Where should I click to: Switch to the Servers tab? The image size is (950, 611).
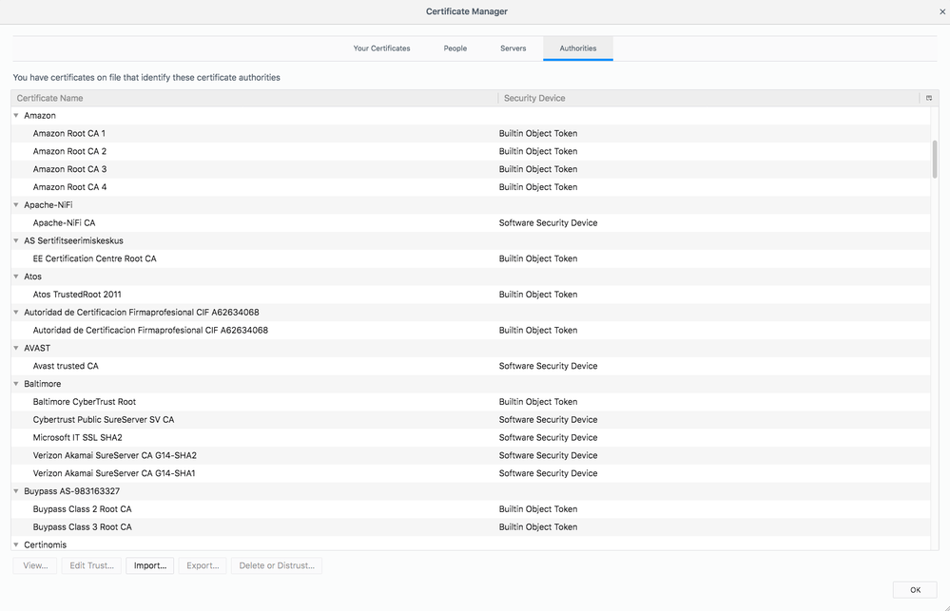pos(514,48)
